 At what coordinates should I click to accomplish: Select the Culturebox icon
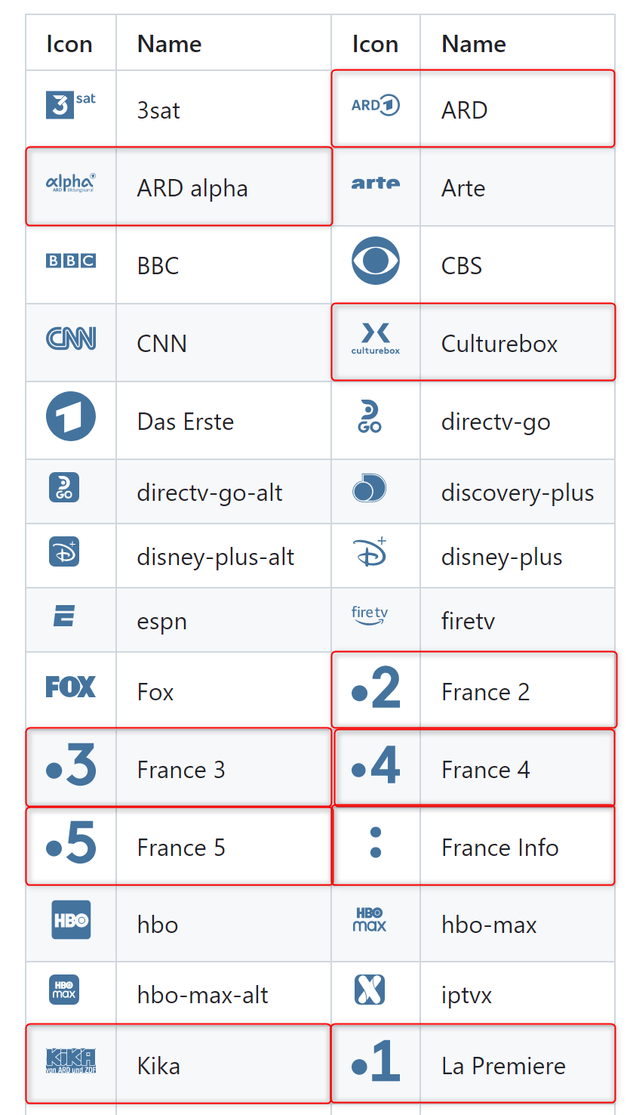[375, 338]
